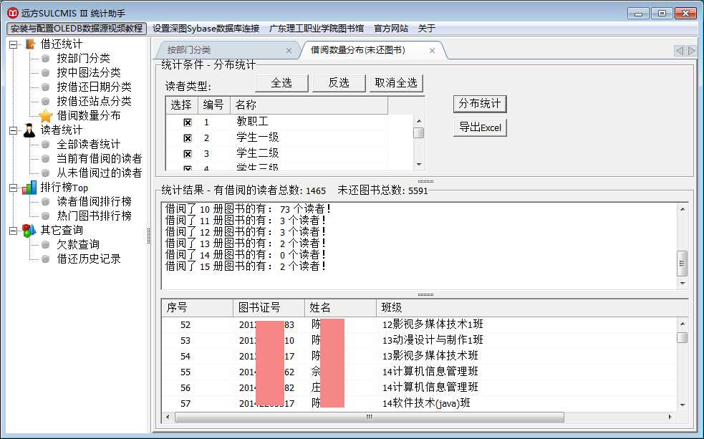Collapse the 读者统计 tree node
The image size is (704, 439).
click(14, 130)
